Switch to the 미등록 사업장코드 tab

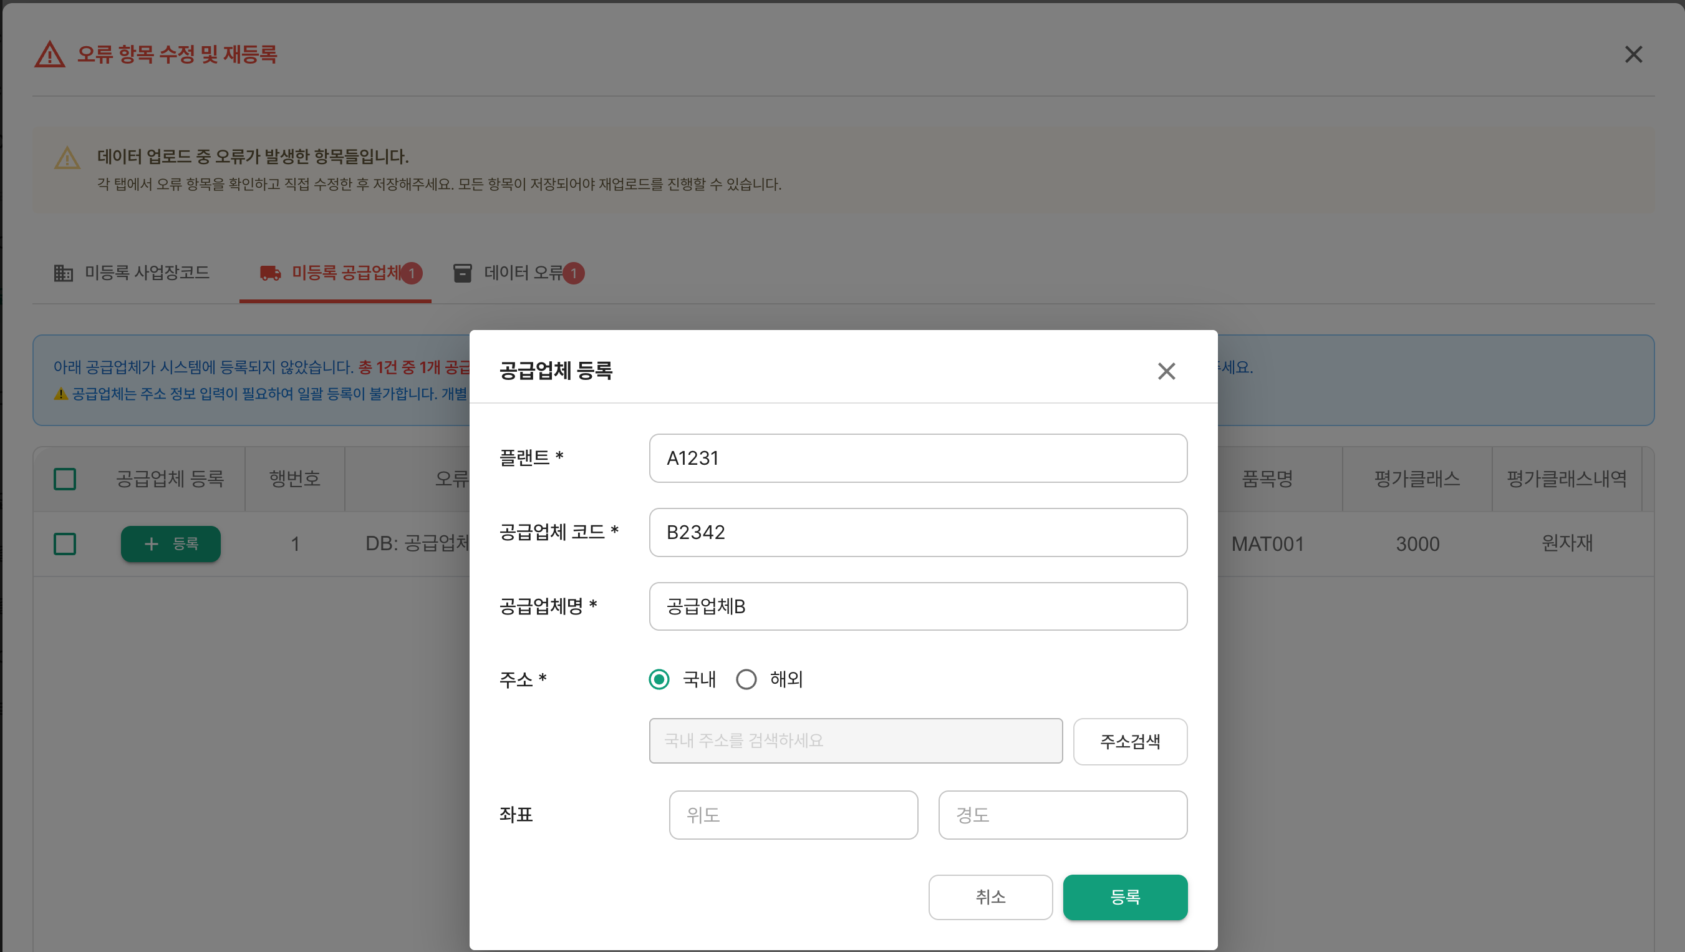pyautogui.click(x=132, y=273)
